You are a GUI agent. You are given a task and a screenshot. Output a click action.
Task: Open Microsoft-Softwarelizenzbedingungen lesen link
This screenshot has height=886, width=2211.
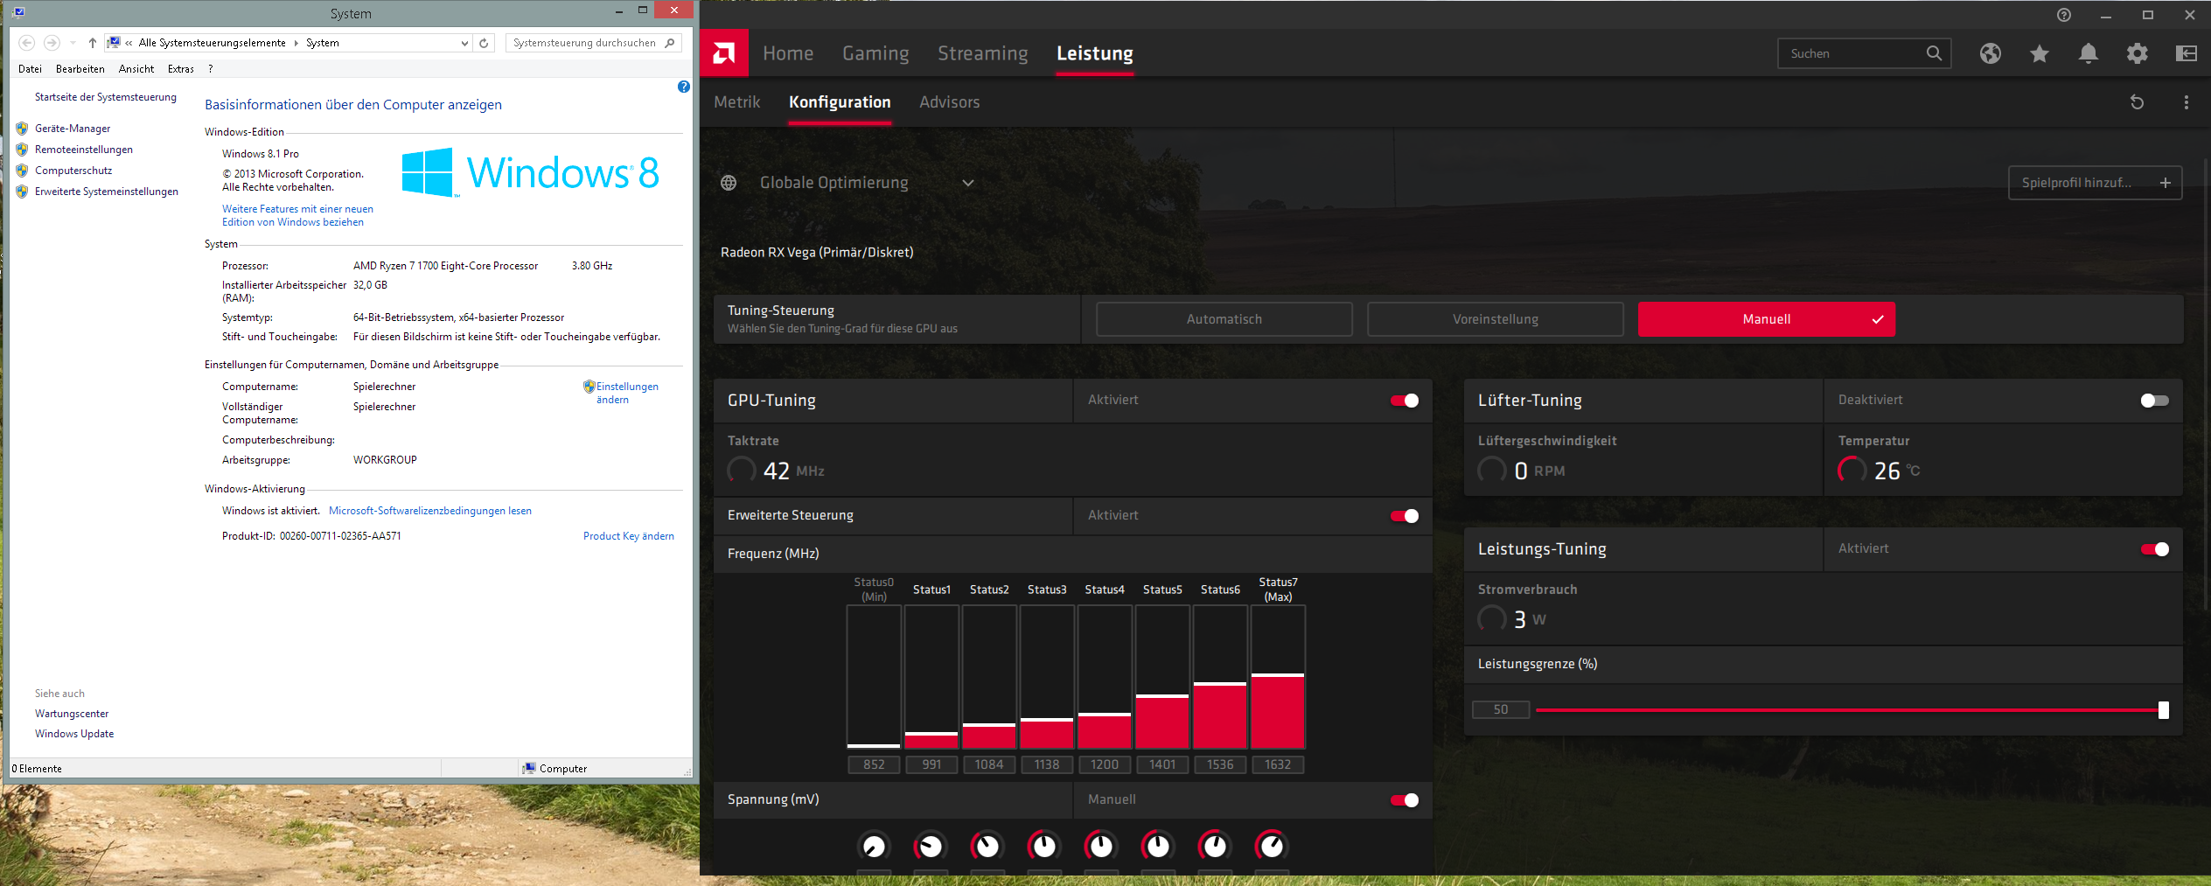[x=430, y=511]
